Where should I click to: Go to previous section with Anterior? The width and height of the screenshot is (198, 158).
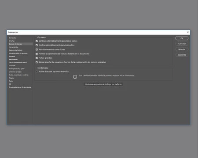[x=182, y=49]
